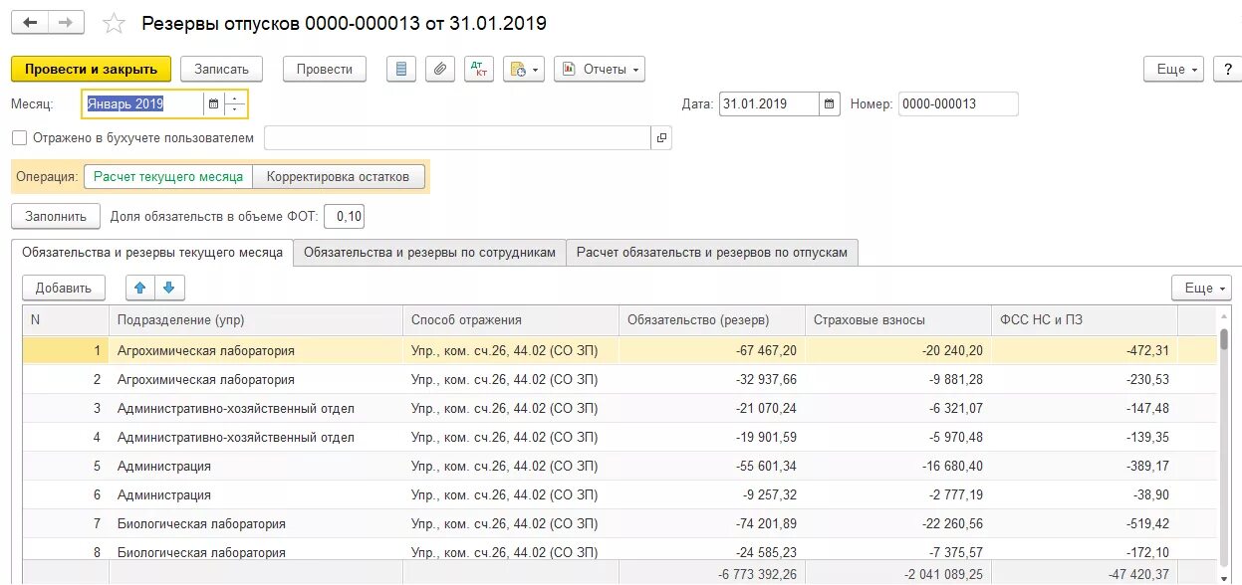Enable 'Отражено в бухучете пользователем' checkbox
This screenshot has width=1242, height=585.
click(20, 138)
